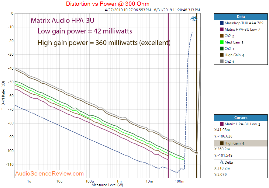Click the brown Ch2 2 legend swatch
The image size is (269, 188).
pyautogui.click(x=222, y=36)
